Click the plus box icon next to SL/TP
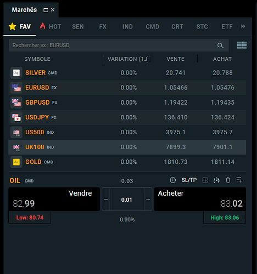This screenshot has width=257, height=274. 205,180
